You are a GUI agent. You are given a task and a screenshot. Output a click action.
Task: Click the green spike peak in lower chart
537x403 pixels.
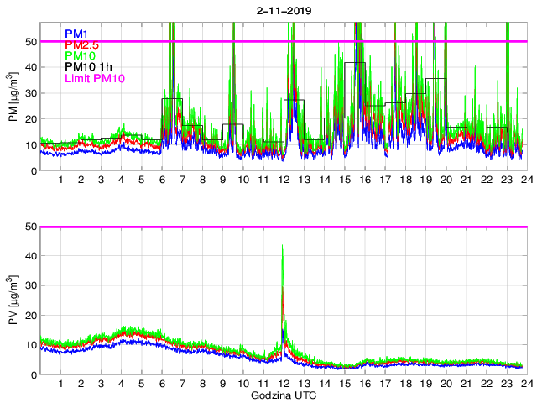282,246
